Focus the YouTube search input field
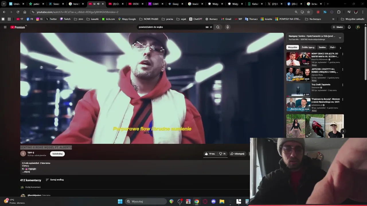The width and height of the screenshot is (367, 206). point(171,27)
